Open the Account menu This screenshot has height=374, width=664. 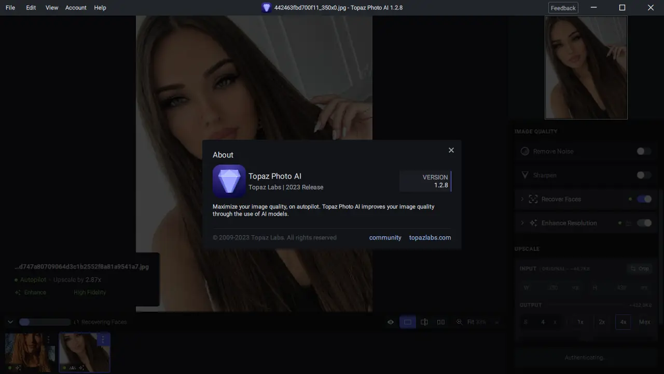(76, 8)
